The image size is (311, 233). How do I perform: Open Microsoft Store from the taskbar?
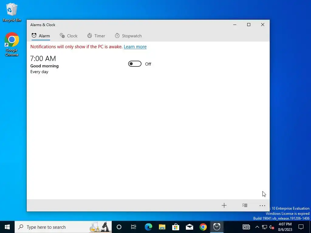point(176,227)
